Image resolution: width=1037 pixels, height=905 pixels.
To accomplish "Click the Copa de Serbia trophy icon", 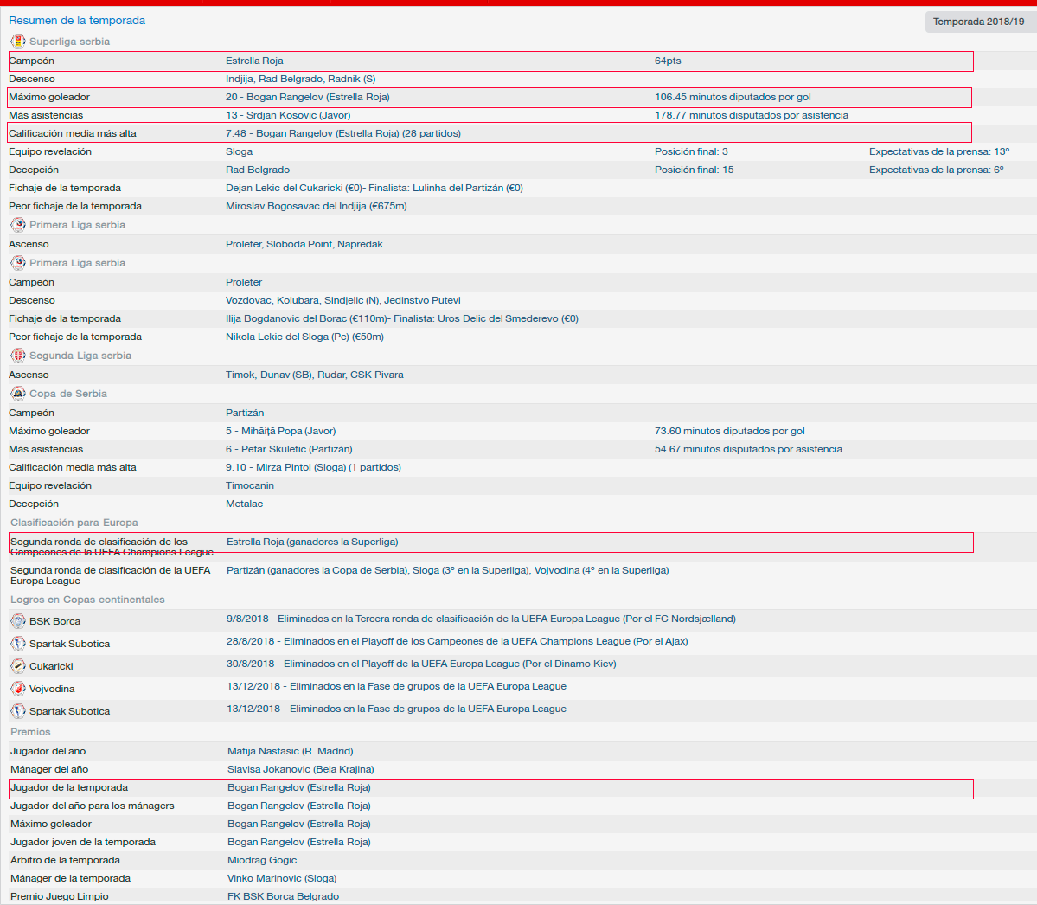I will [18, 394].
